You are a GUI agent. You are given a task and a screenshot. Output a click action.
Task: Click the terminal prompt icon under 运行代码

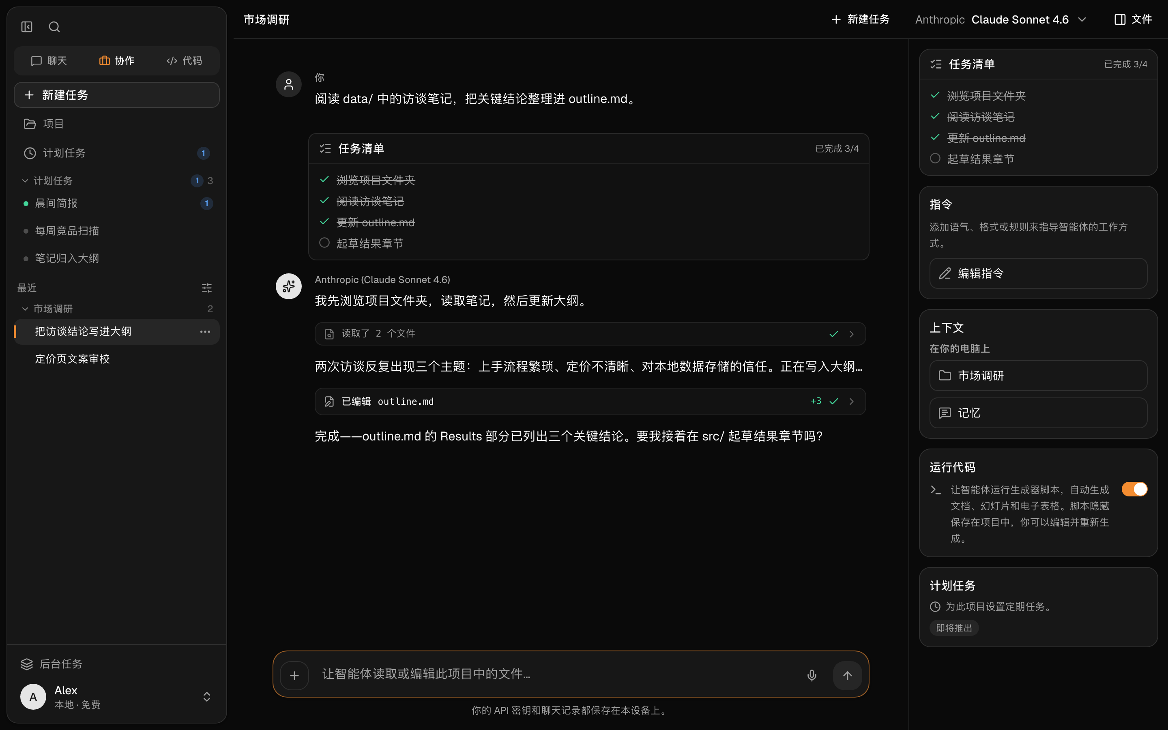[935, 490]
